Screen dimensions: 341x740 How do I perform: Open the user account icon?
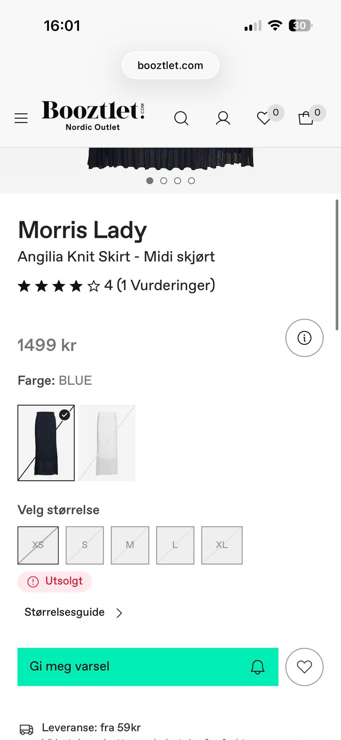[223, 118]
